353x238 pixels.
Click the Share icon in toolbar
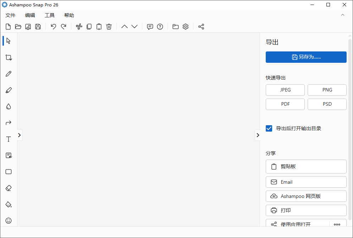pyautogui.click(x=201, y=27)
